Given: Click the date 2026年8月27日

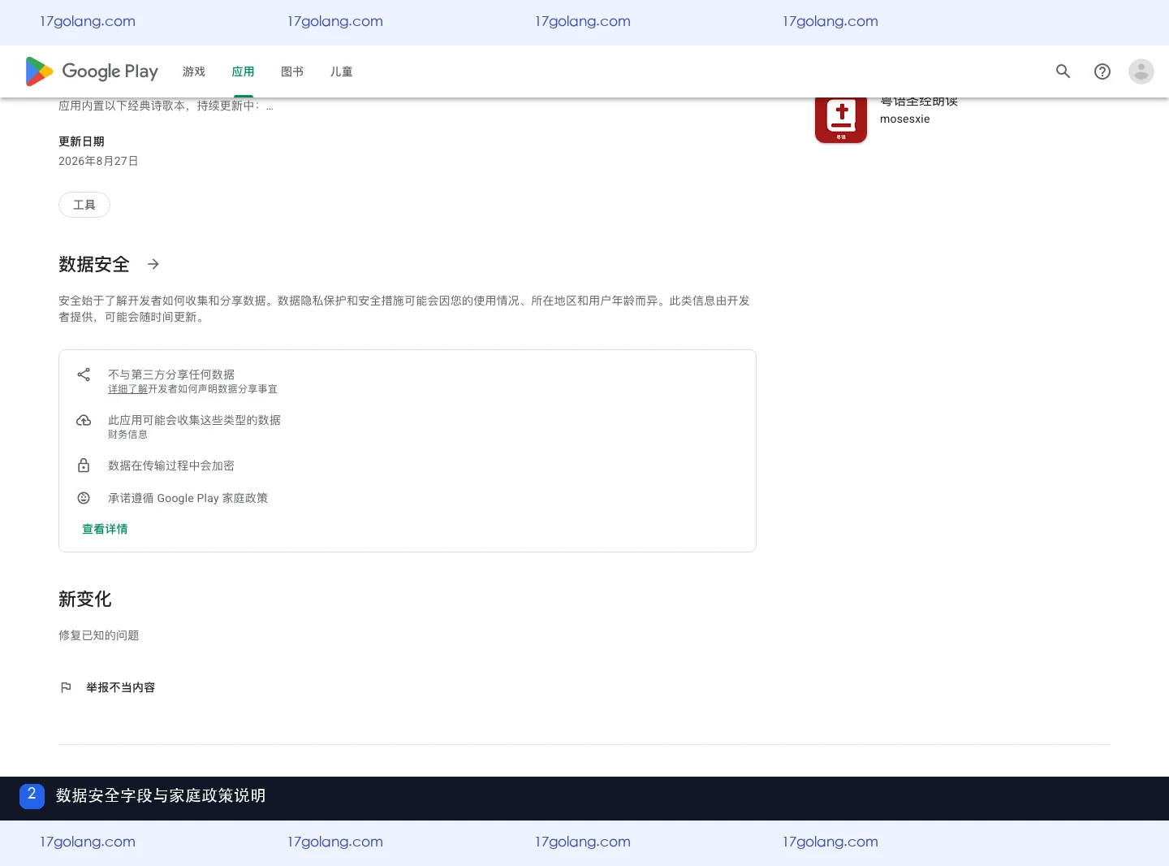Looking at the screenshot, I should click(98, 161).
